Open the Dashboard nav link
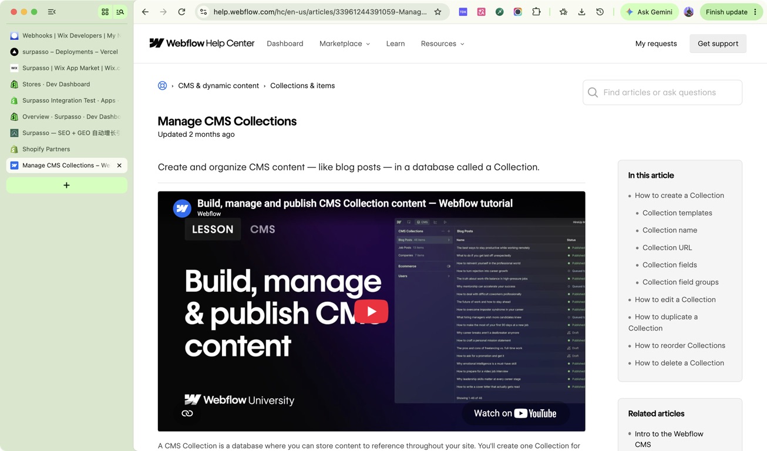Screen dimensions: 767x451 pyautogui.click(x=285, y=43)
